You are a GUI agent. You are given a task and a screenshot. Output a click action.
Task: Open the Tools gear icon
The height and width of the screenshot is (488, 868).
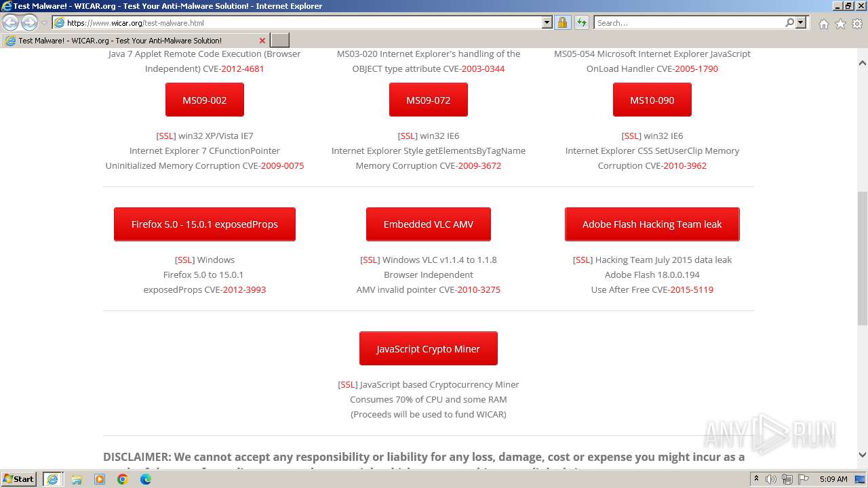pyautogui.click(x=857, y=24)
